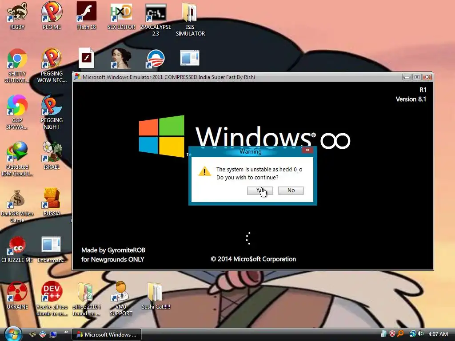455x341 pixels.
Task: Click the four-color Windows logo
Action: pyautogui.click(x=161, y=136)
